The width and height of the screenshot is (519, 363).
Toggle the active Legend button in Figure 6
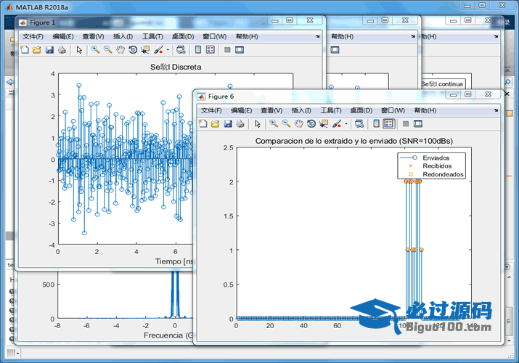click(x=389, y=124)
